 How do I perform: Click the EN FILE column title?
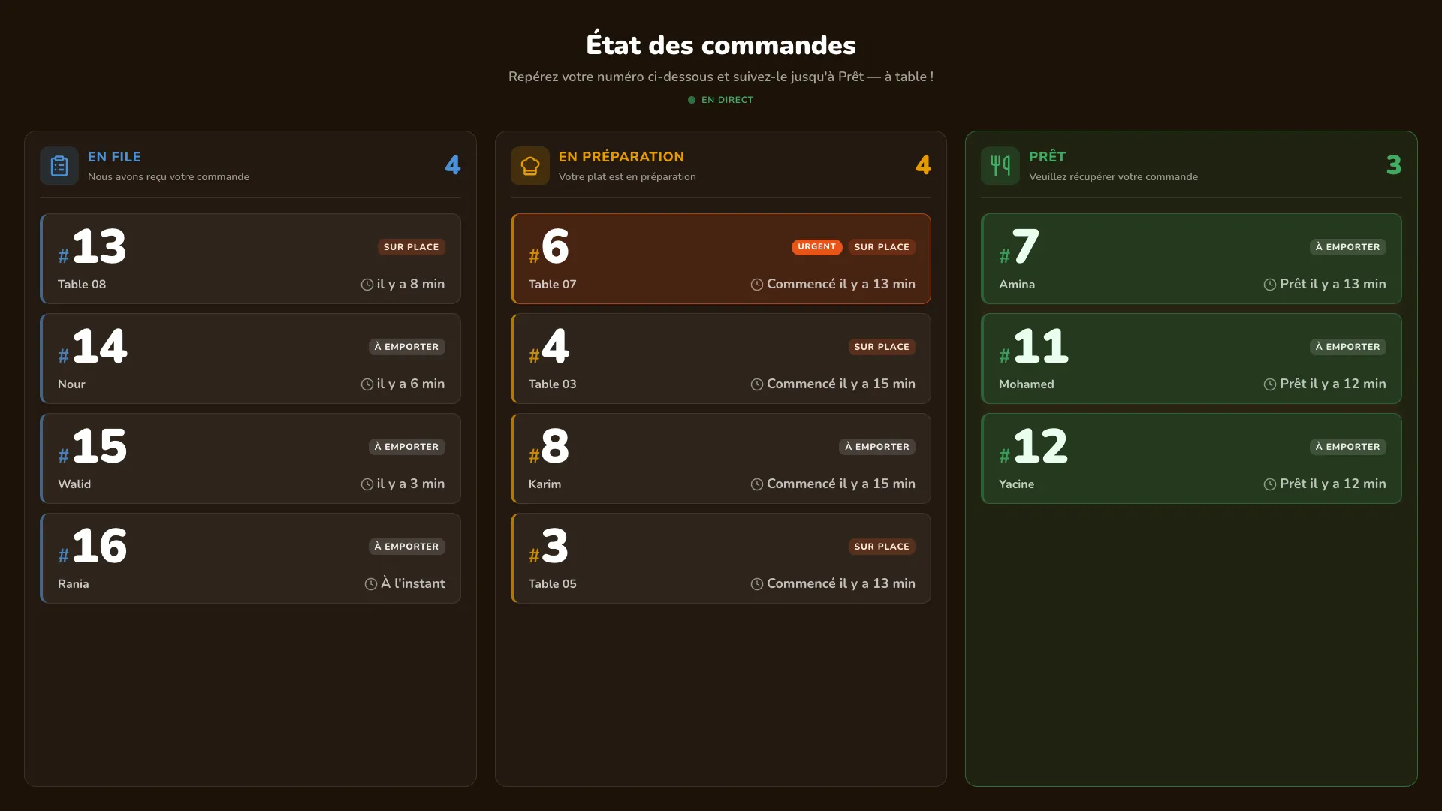[114, 157]
